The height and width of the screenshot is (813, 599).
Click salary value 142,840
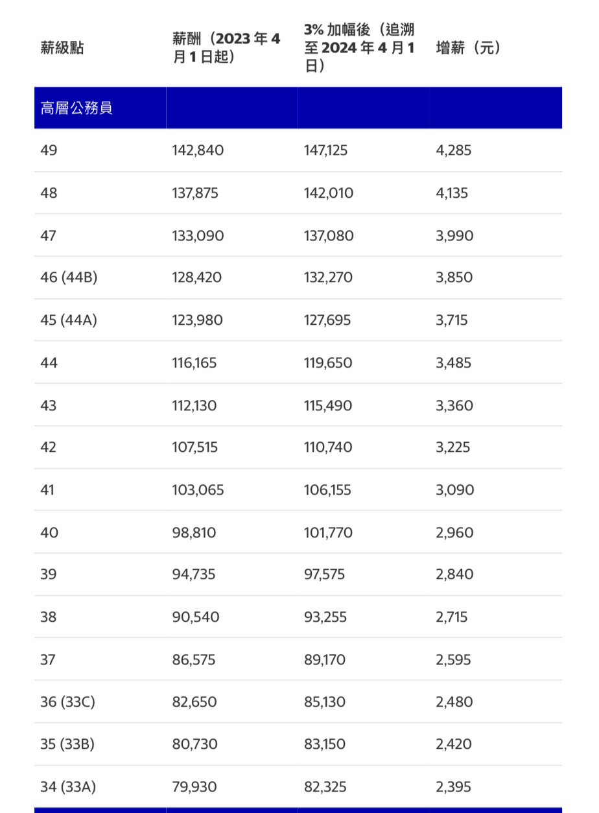pyautogui.click(x=198, y=150)
